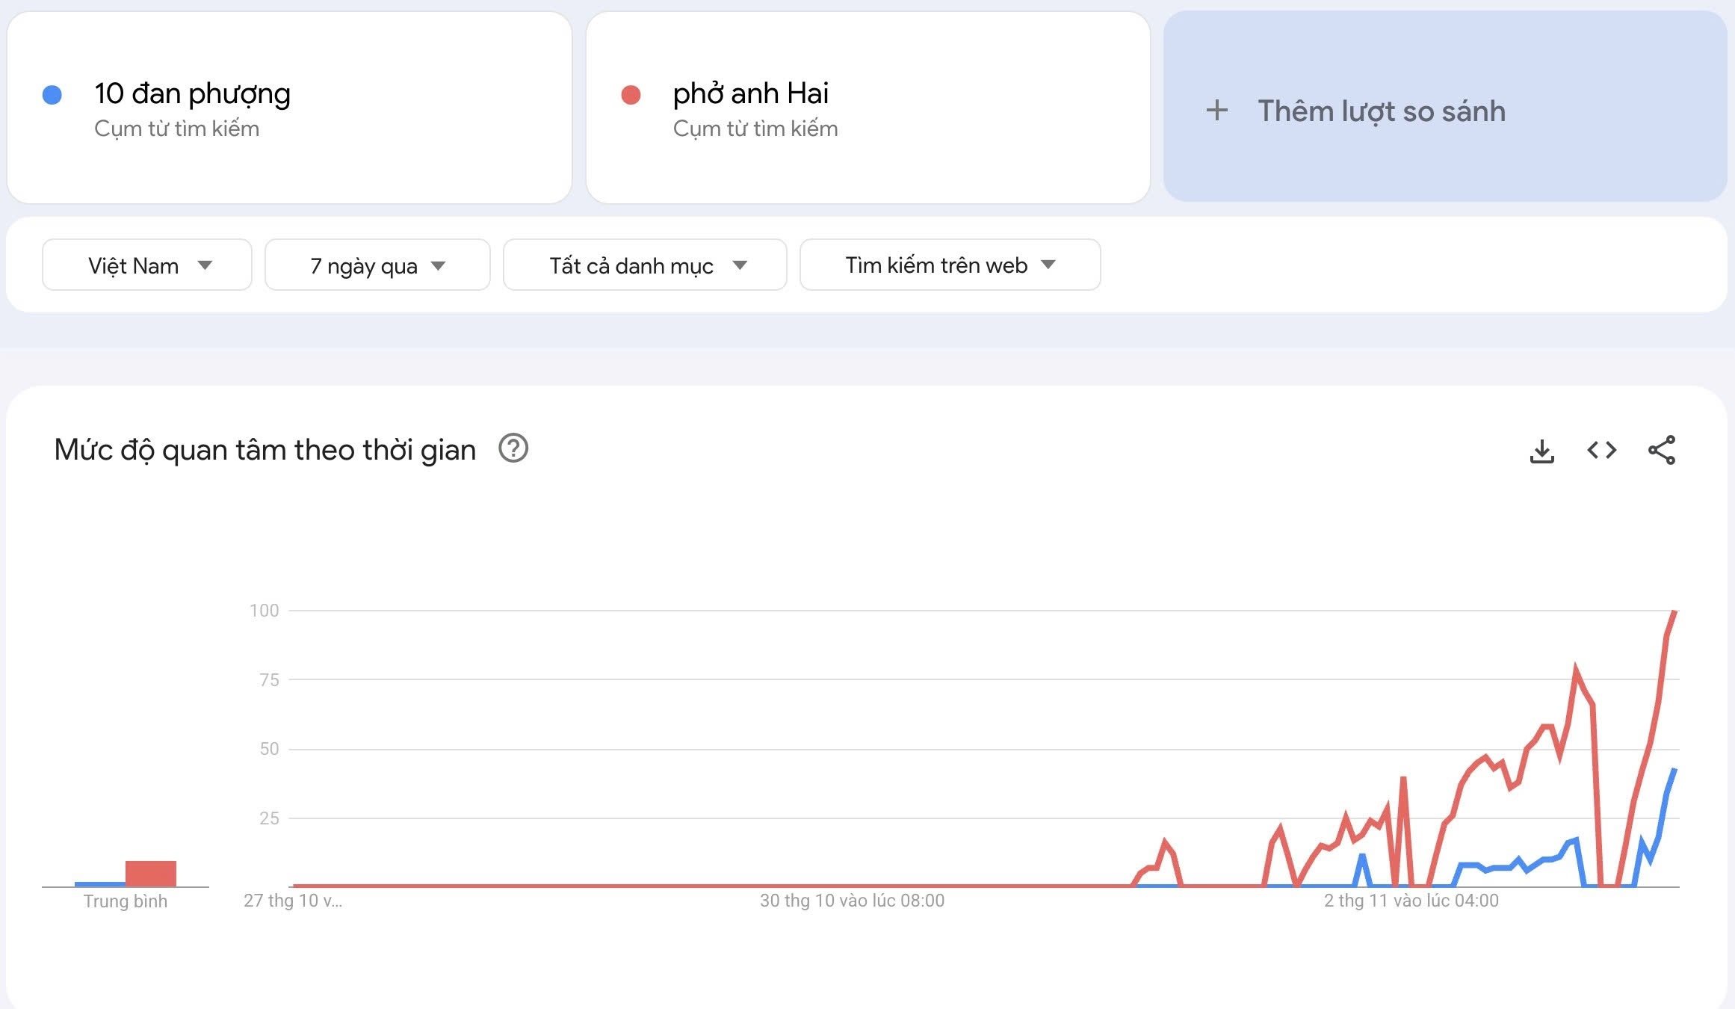Click the Thêm lượt so sánh button
The width and height of the screenshot is (1735, 1009).
point(1446,111)
